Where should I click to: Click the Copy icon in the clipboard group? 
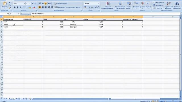10,5
